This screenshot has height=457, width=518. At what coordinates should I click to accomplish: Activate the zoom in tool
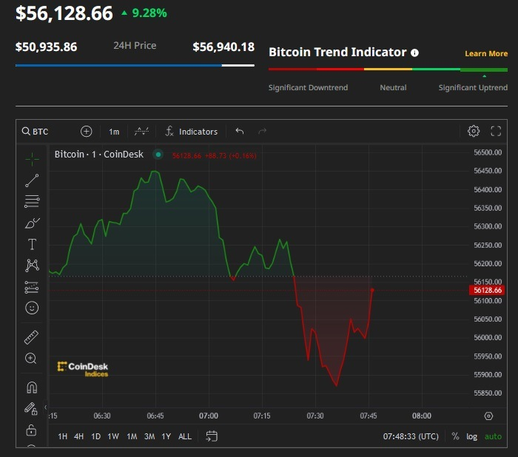31,359
